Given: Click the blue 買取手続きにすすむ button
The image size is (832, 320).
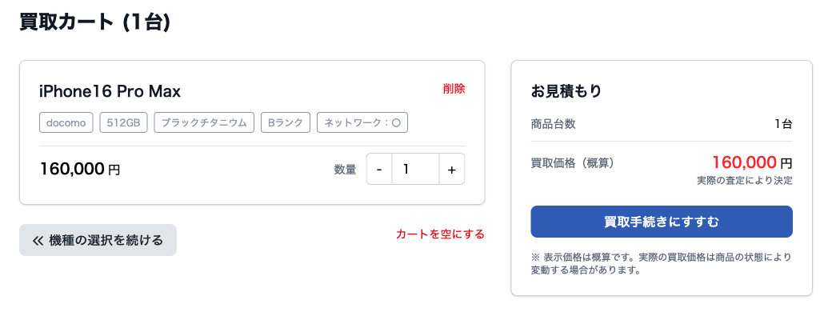Looking at the screenshot, I should [x=661, y=222].
